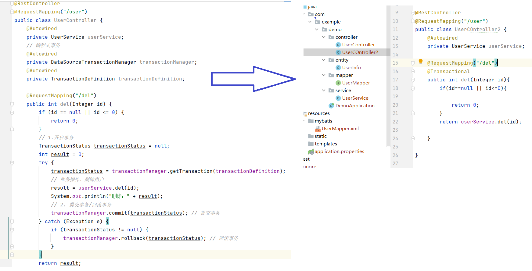The image size is (532, 271).
Task: Collapse the controller package node
Action: pyautogui.click(x=324, y=37)
